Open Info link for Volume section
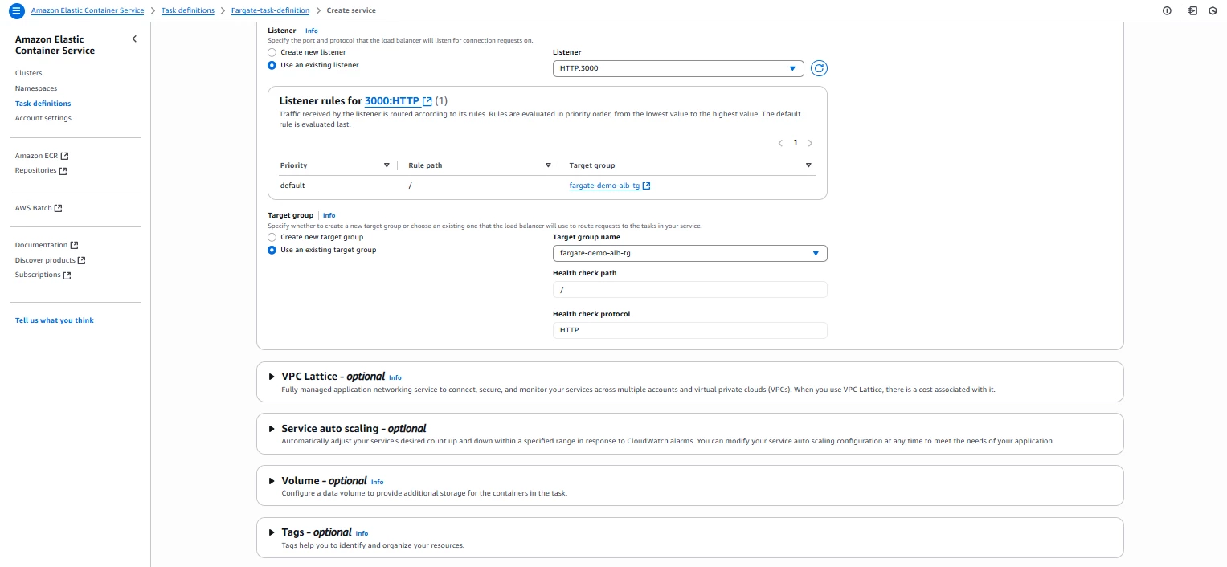This screenshot has width=1227, height=567. [x=377, y=482]
